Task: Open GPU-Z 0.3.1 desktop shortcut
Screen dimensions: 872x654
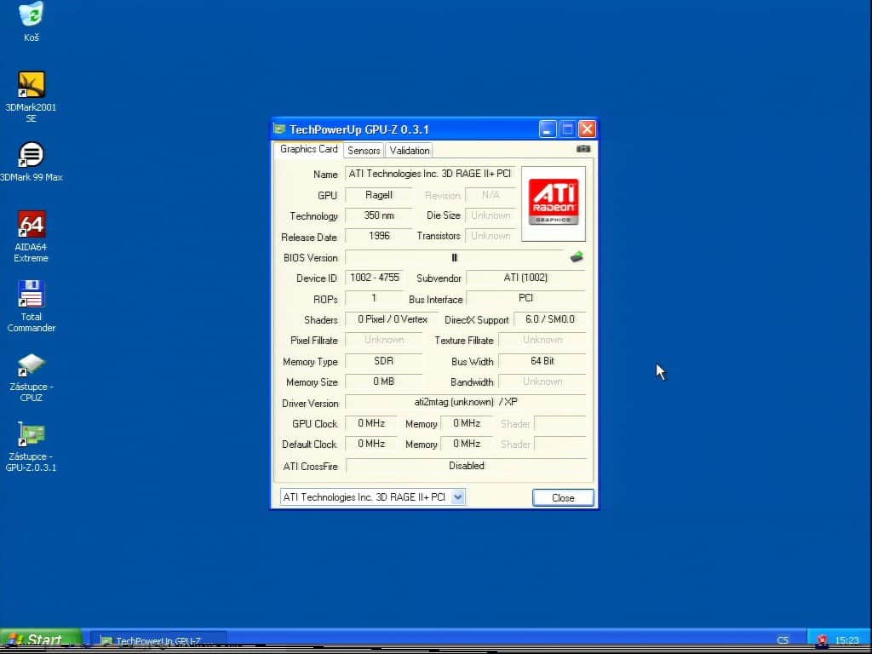Action: coord(32,435)
